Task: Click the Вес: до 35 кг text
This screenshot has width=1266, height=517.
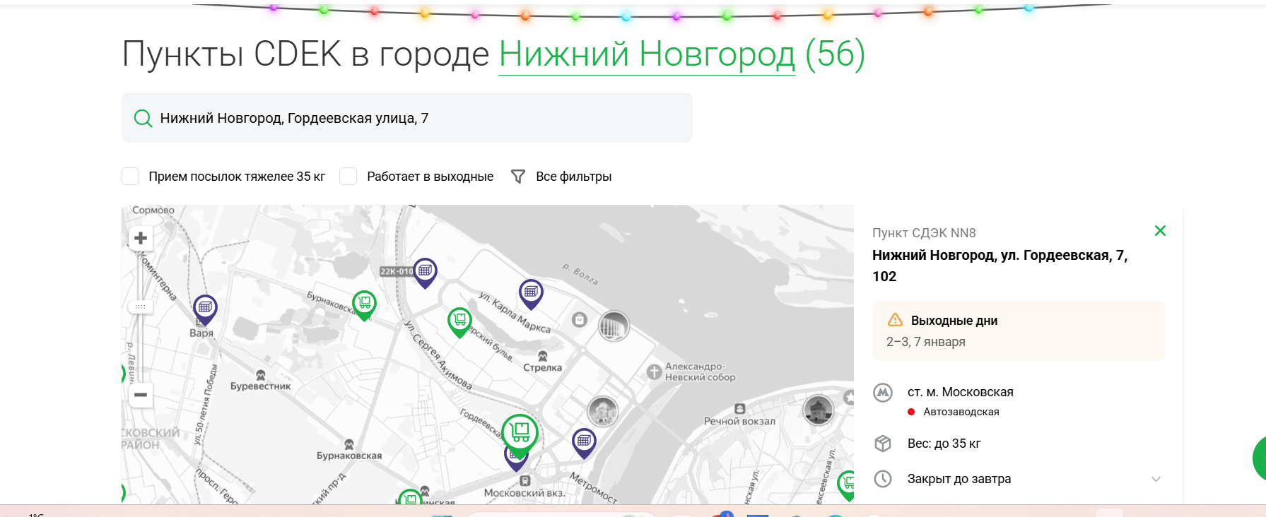Action: pos(944,444)
